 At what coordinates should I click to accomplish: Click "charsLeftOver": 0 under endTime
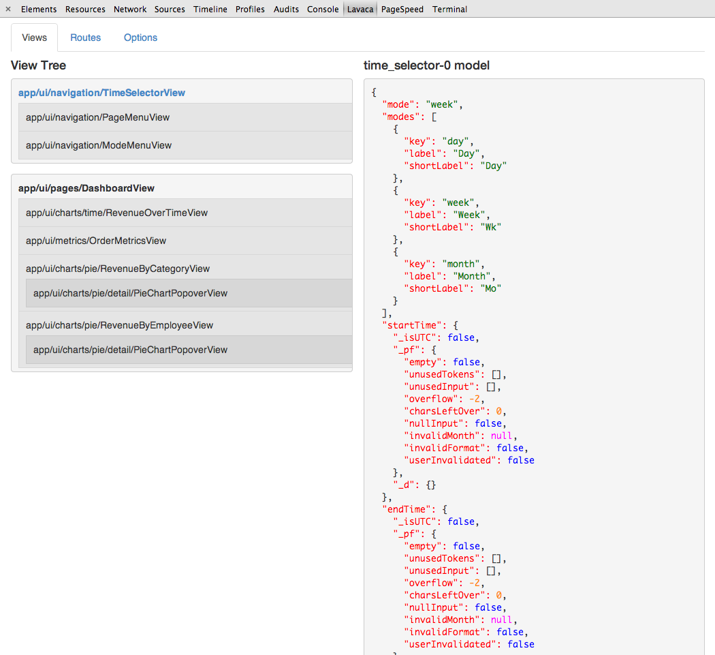tap(455, 595)
